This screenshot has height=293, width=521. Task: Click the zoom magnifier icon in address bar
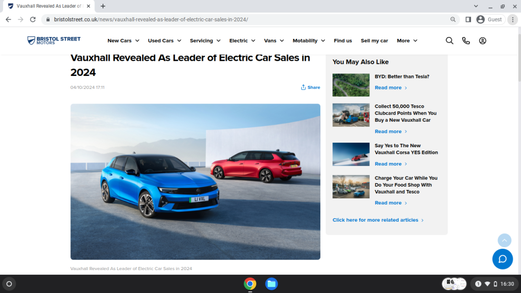point(453,20)
